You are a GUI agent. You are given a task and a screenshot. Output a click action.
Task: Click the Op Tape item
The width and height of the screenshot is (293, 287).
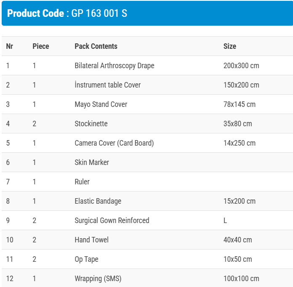tap(87, 259)
